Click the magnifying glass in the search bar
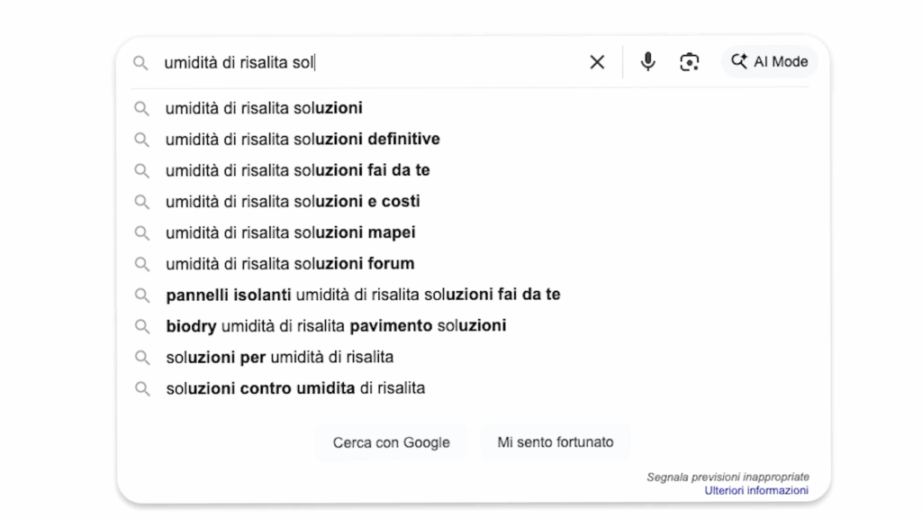This screenshot has width=922, height=519. 140,62
